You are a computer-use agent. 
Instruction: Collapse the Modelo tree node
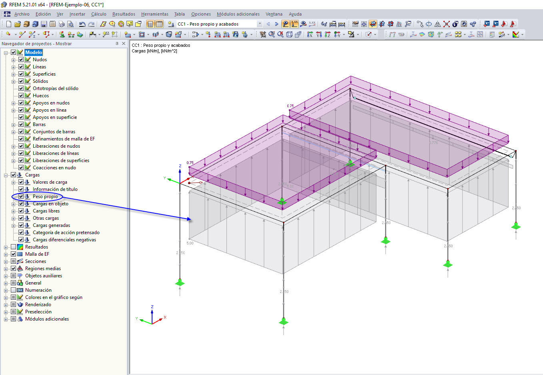pos(6,53)
